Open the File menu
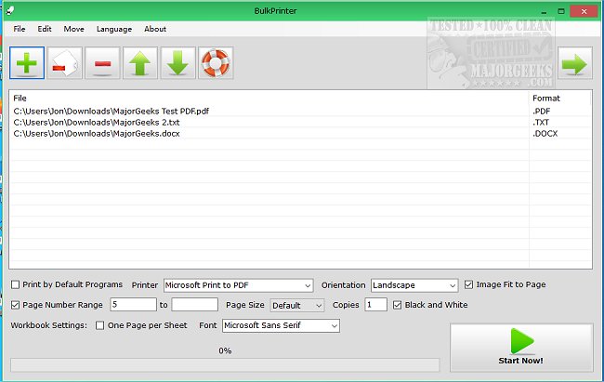Screen dimensions: 604x382 [20, 29]
